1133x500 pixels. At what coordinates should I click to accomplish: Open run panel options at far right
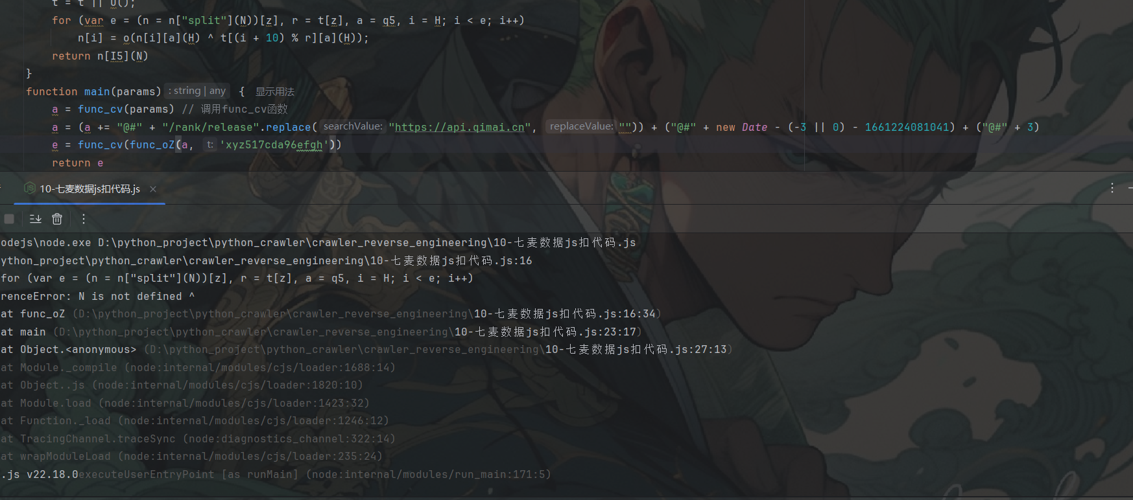point(1112,188)
